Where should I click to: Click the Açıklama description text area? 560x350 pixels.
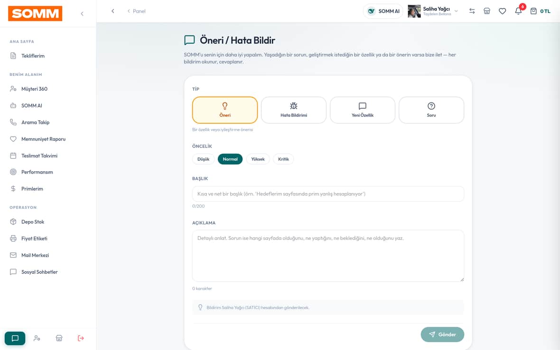tap(328, 256)
